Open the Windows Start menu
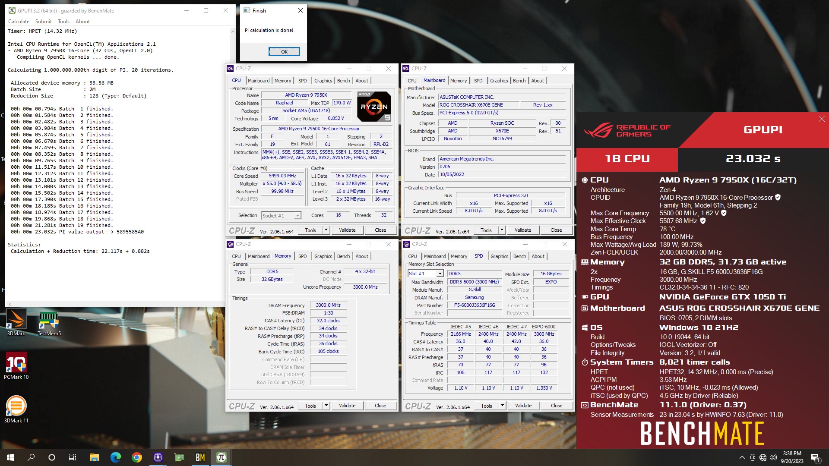Image resolution: width=829 pixels, height=466 pixels. pyautogui.click(x=10, y=457)
